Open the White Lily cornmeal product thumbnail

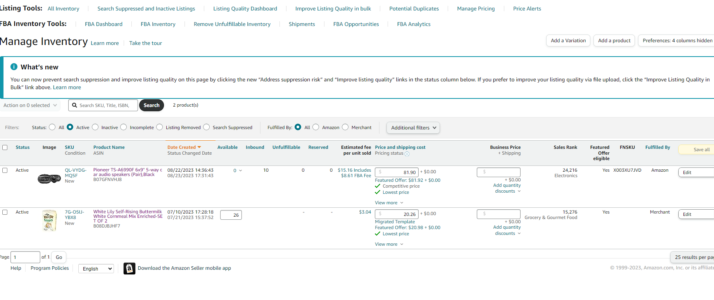tap(49, 221)
